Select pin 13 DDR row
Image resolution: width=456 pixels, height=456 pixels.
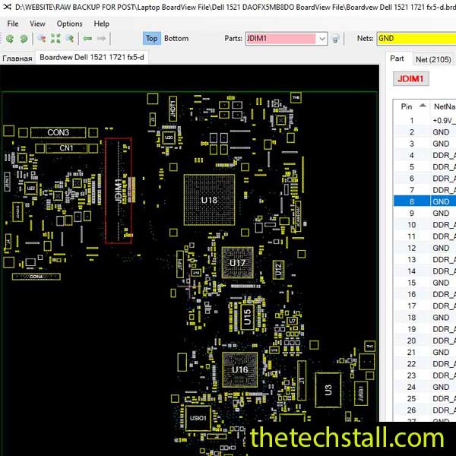tap(425, 259)
